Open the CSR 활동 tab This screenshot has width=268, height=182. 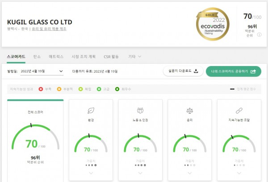tap(111, 57)
